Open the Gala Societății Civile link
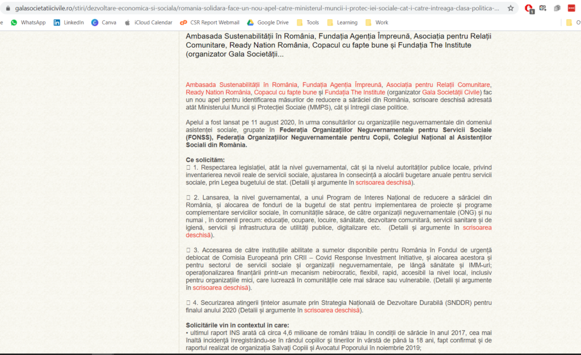 pos(451,93)
